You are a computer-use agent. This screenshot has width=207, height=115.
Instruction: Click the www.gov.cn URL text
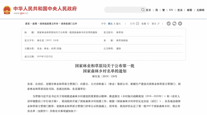click(x=21, y=13)
